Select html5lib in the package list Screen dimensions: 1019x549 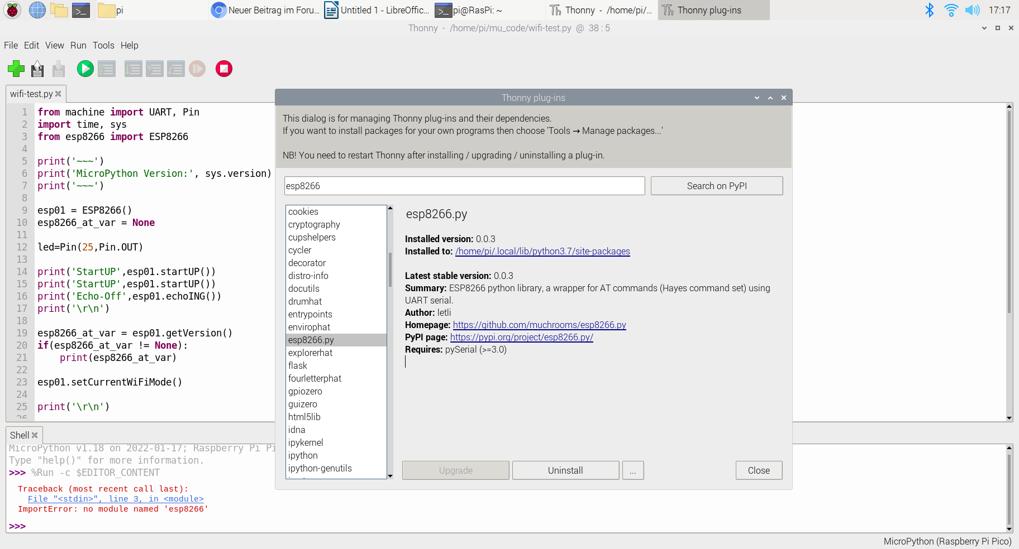tap(336, 417)
